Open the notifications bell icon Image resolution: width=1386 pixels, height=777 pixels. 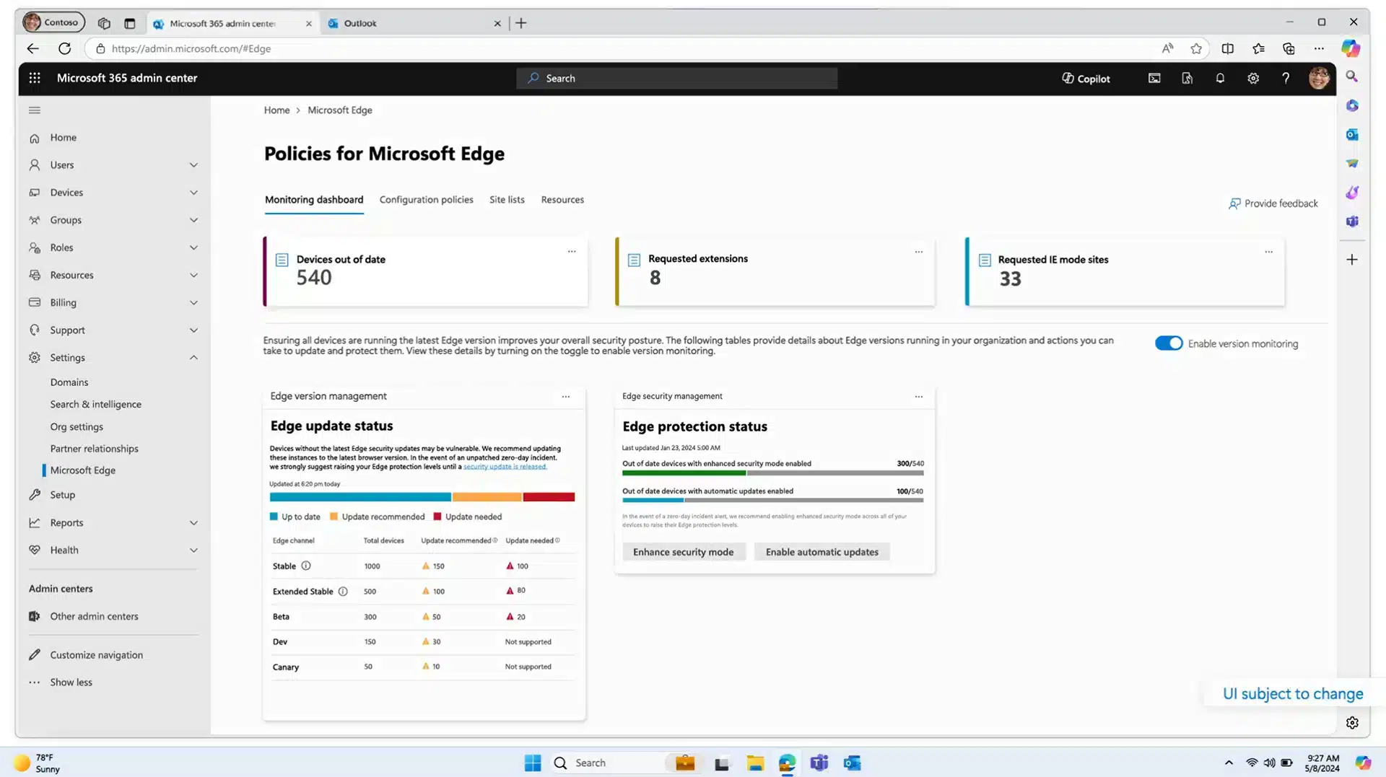pos(1220,79)
